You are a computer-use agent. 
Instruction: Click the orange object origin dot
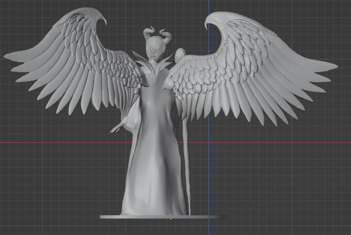point(171,219)
